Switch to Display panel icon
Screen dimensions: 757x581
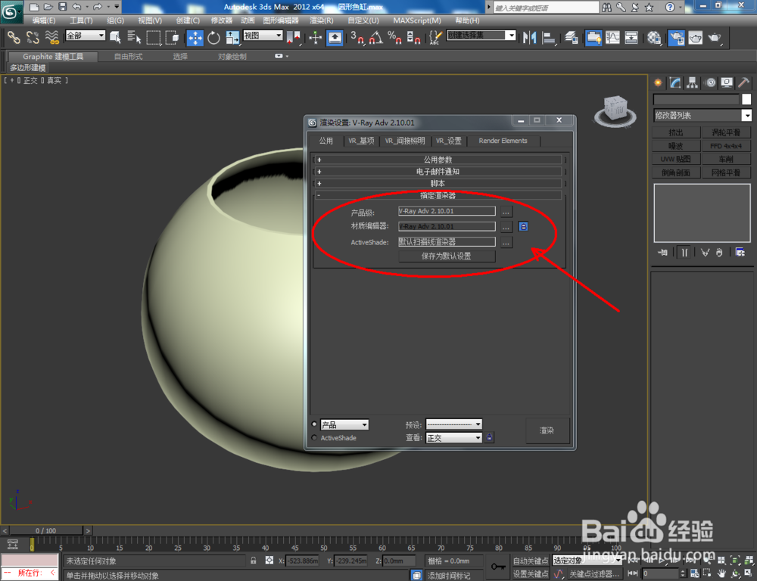click(x=727, y=83)
